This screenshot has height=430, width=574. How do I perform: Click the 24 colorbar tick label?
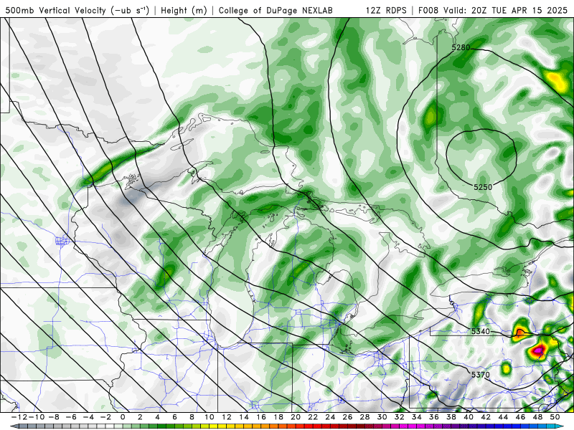pyautogui.click(x=330, y=417)
